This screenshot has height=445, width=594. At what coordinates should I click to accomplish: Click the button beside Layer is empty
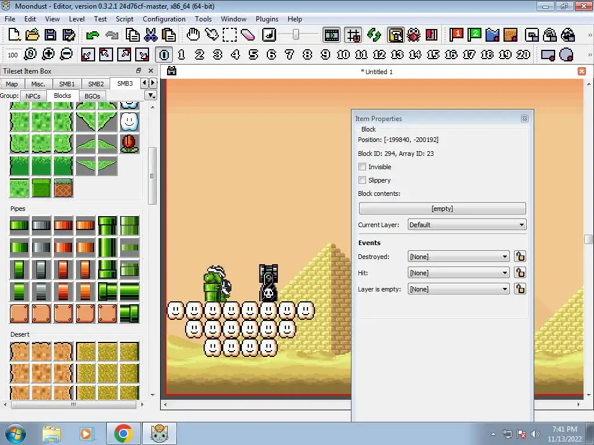[x=520, y=289]
